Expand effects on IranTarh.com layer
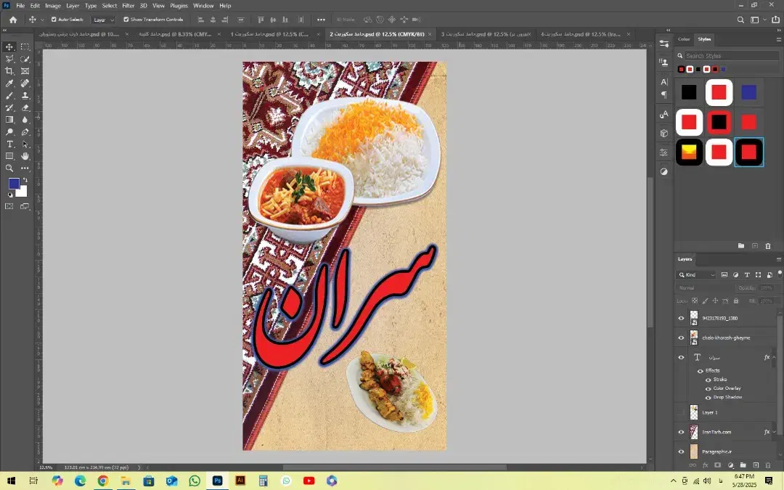Viewport: 784px width, 490px height. 774,432
